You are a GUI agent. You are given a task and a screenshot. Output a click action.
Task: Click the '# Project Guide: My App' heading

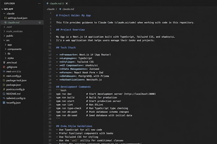(73, 16)
